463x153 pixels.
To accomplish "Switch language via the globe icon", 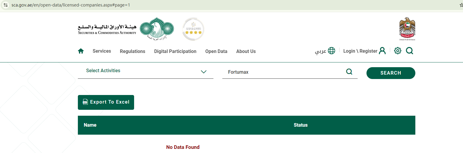I will point(332,51).
